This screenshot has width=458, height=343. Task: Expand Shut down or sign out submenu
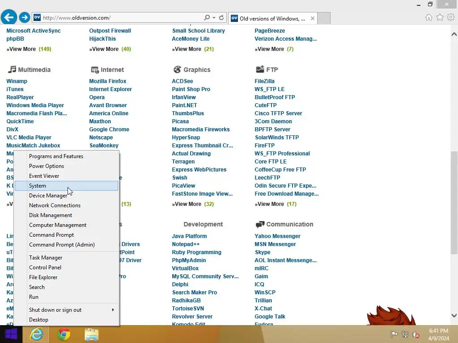(x=113, y=310)
